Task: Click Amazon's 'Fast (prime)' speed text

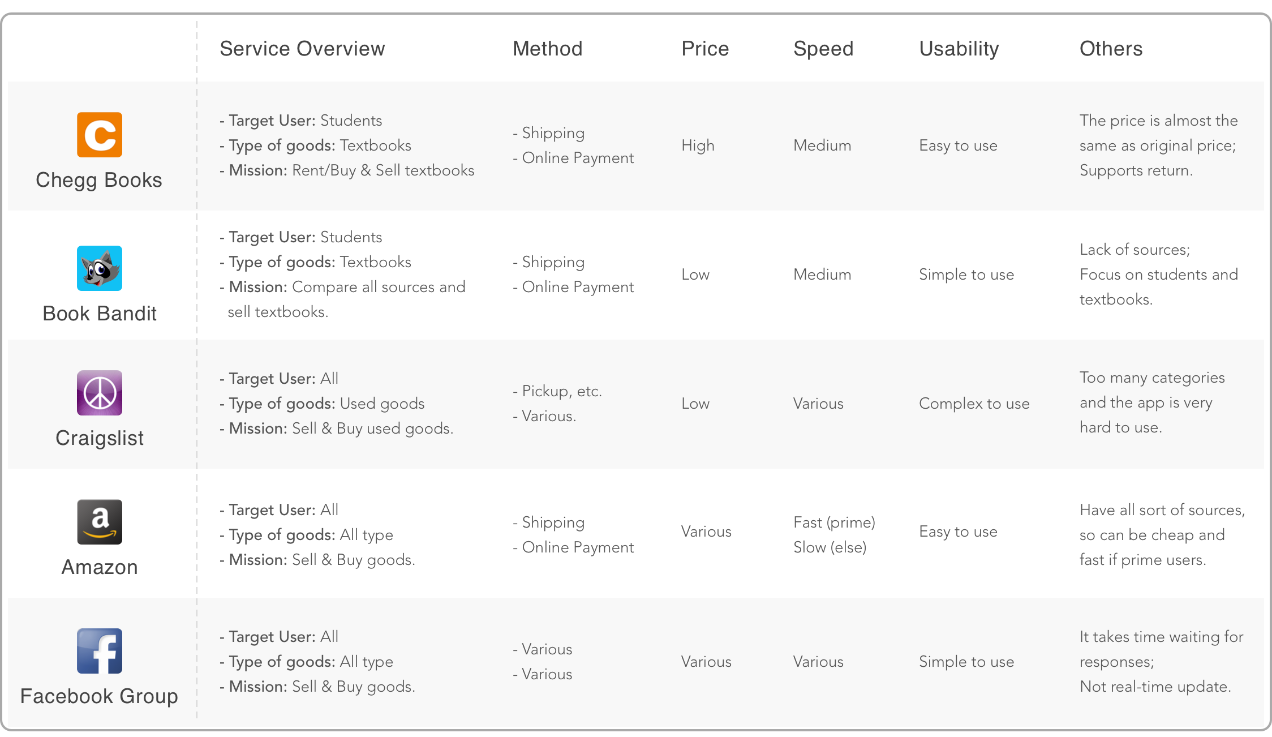Action: click(834, 522)
